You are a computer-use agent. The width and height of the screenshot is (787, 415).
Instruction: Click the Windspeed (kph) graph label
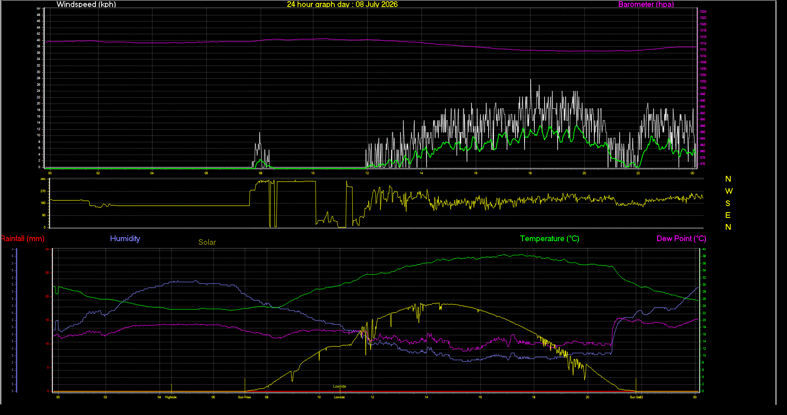coord(86,4)
